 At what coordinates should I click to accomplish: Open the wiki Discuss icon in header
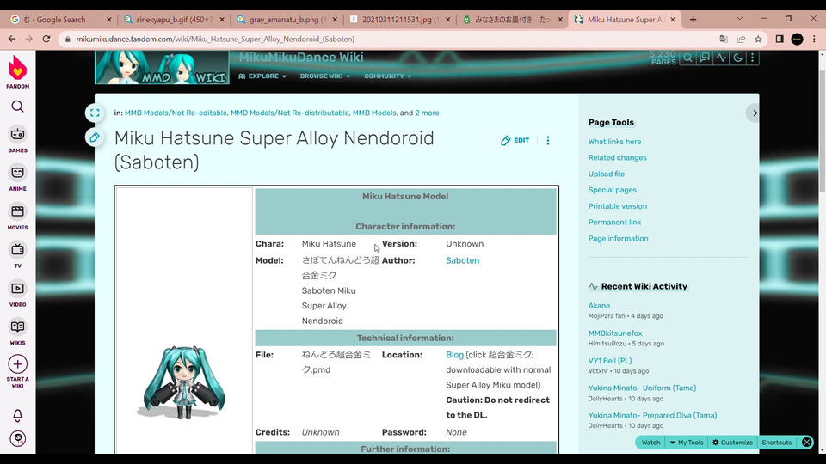tap(705, 58)
